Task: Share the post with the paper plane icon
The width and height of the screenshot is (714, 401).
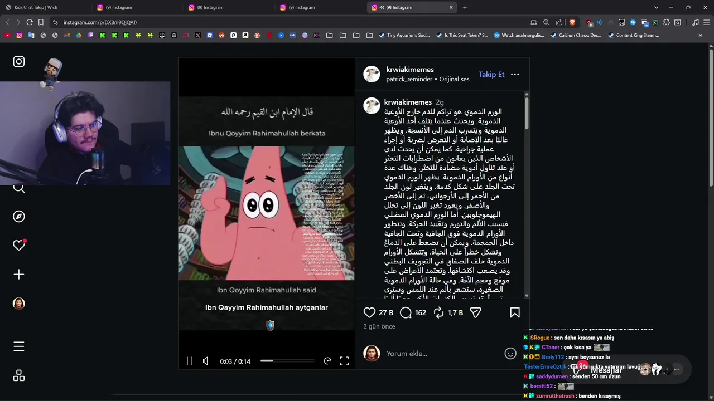Action: coord(475,313)
